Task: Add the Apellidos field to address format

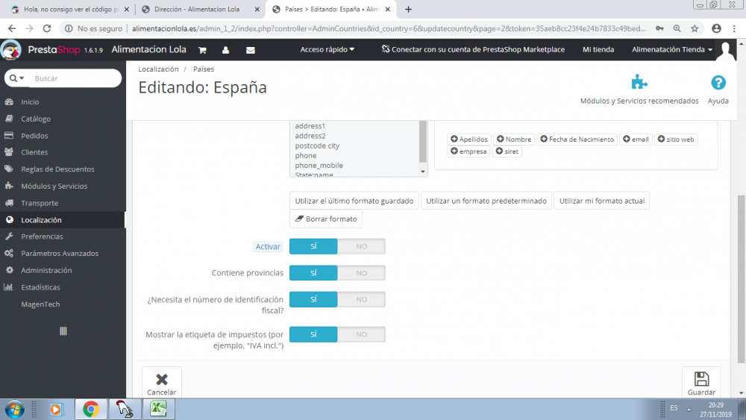Action: (x=469, y=140)
